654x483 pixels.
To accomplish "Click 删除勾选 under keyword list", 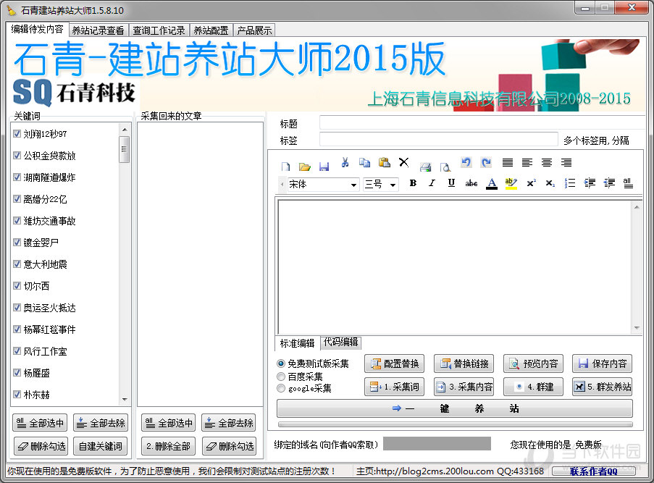I will (x=41, y=446).
